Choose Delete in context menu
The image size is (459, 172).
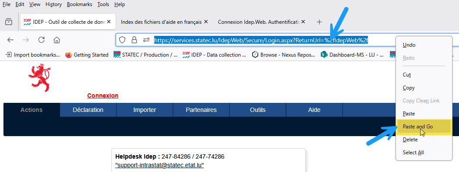coord(424,140)
